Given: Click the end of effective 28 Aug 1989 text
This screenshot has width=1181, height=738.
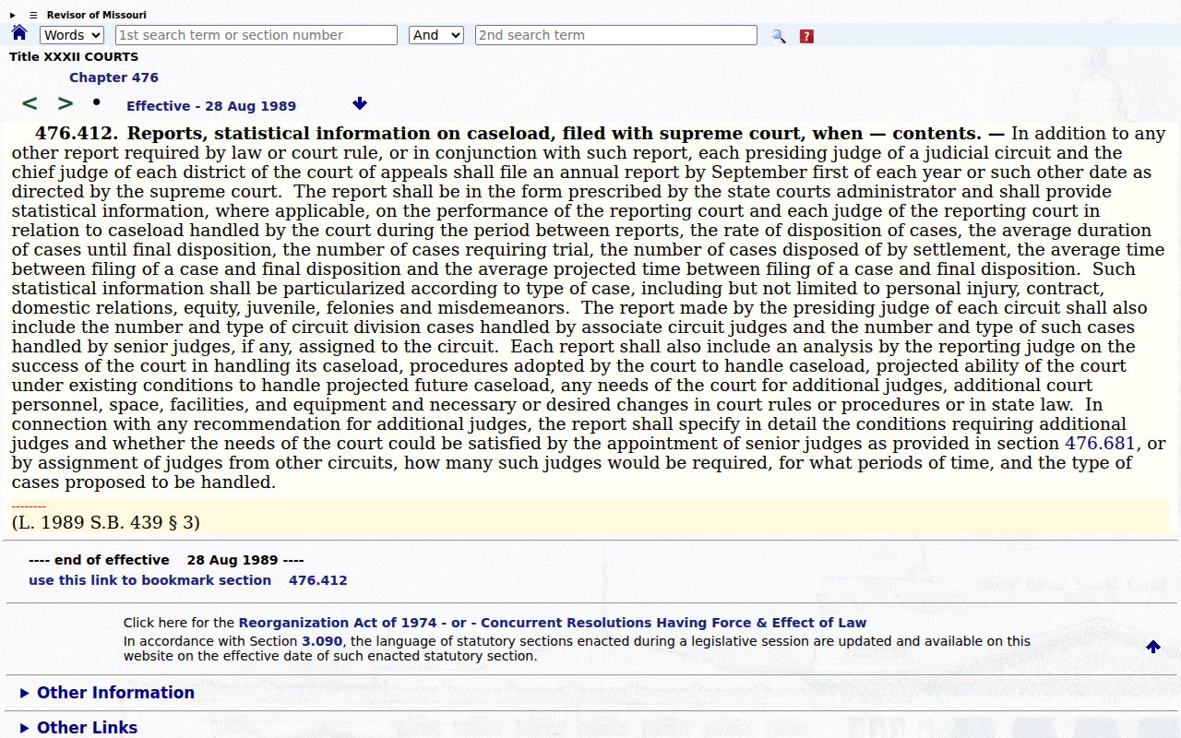Looking at the screenshot, I should coord(166,560).
